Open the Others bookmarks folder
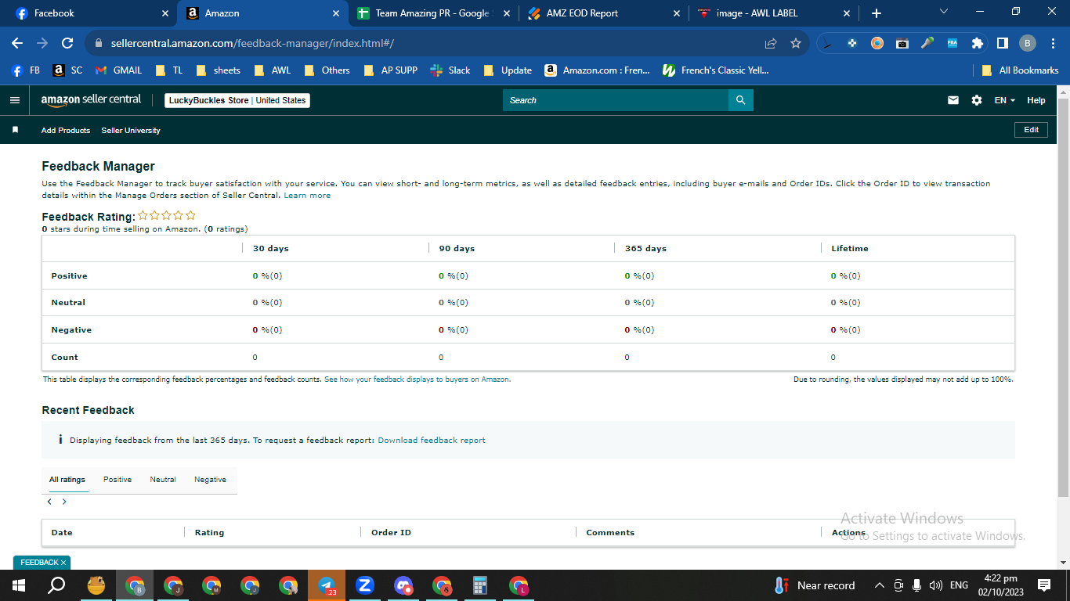 [x=327, y=70]
